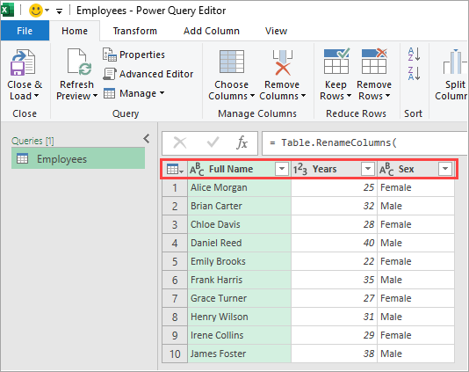Click the Years value 38 cell
469x372 pixels.
point(335,354)
